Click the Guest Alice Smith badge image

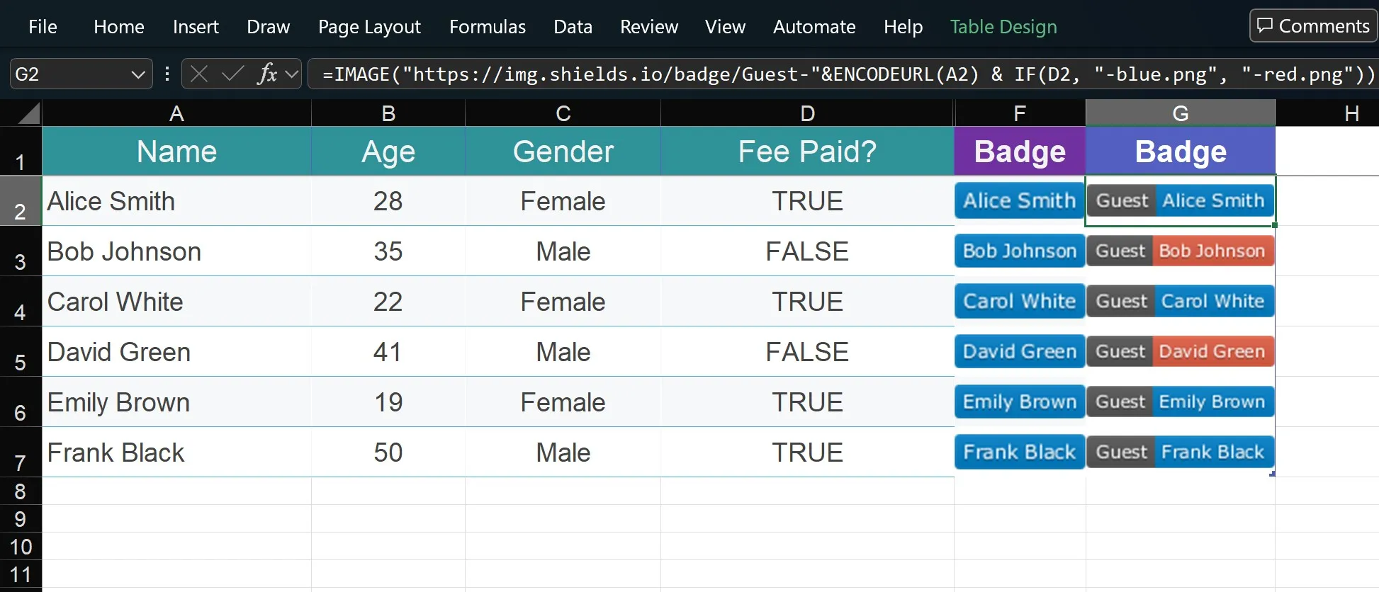pyautogui.click(x=1181, y=200)
